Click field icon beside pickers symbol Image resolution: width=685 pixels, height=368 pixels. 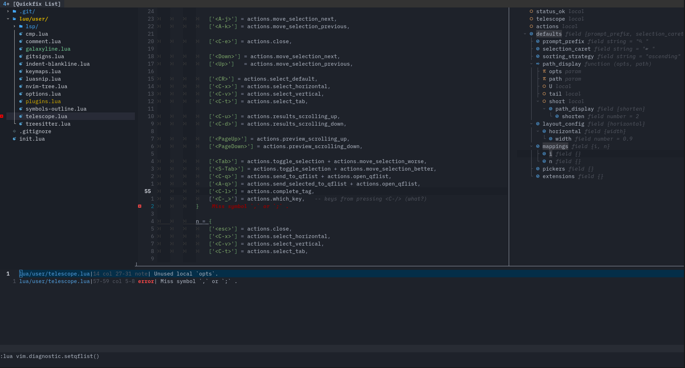click(538, 169)
